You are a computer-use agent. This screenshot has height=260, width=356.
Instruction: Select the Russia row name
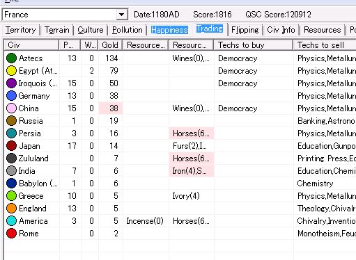point(31,121)
